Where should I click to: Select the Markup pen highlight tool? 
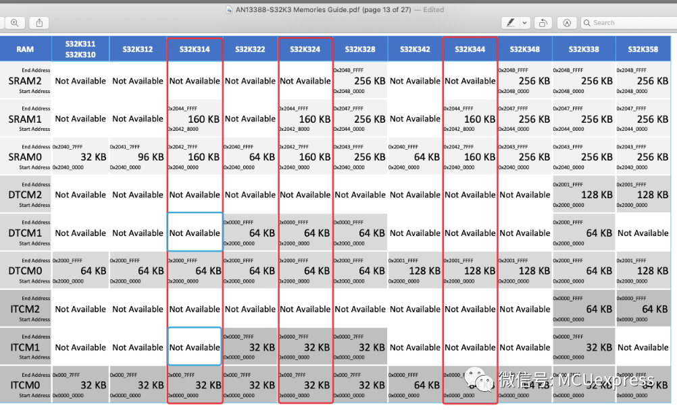510,23
